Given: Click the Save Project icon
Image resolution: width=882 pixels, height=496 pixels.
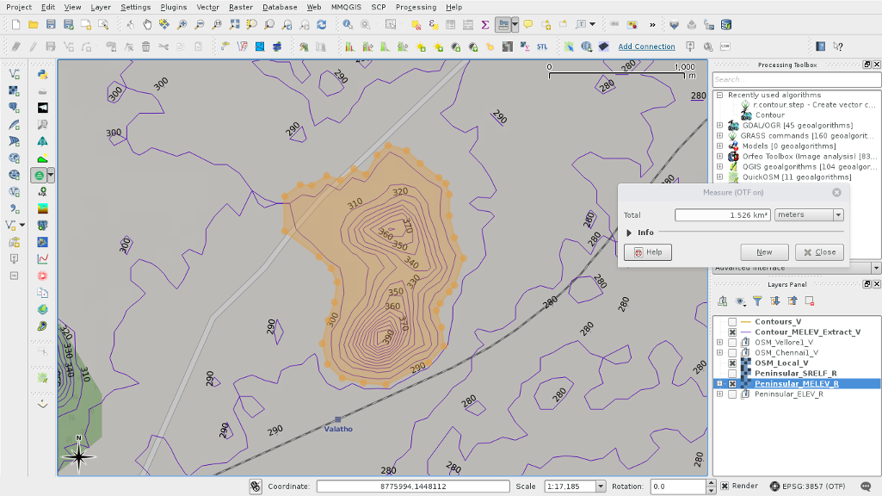Looking at the screenshot, I should point(51,25).
